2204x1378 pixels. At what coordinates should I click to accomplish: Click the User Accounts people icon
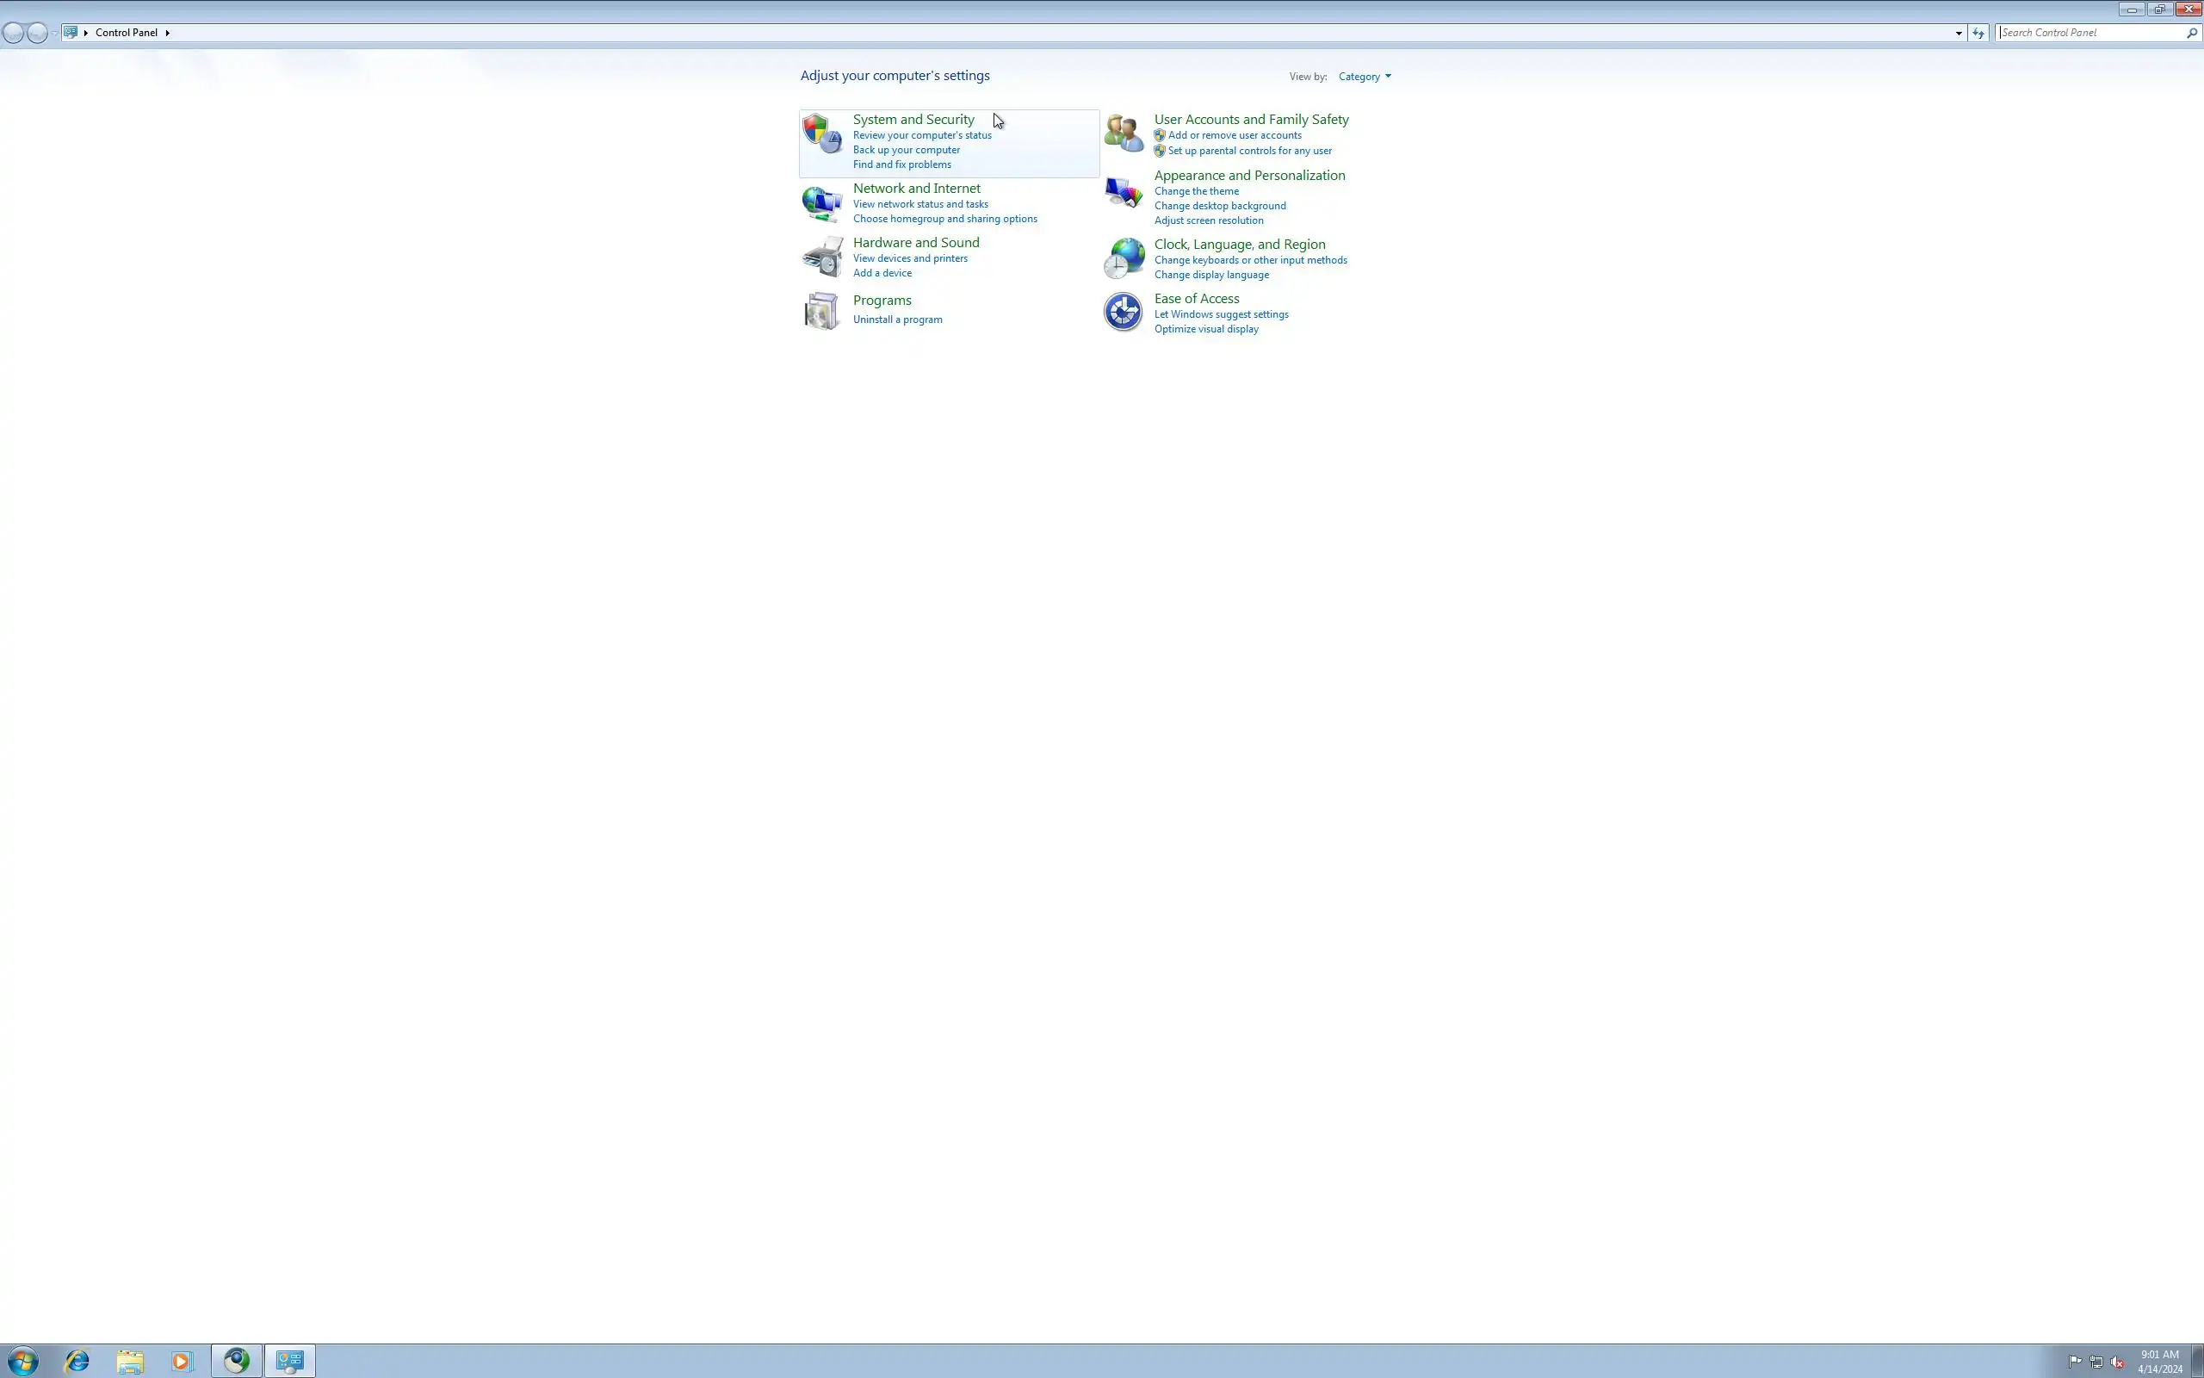click(x=1123, y=133)
